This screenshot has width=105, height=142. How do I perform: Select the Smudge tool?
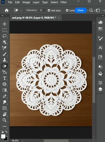(x=4, y=102)
